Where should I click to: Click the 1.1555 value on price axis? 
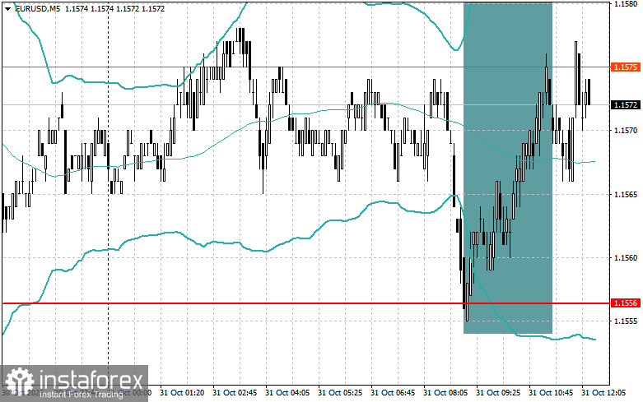(x=626, y=321)
